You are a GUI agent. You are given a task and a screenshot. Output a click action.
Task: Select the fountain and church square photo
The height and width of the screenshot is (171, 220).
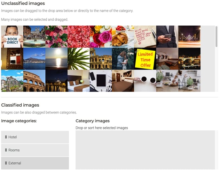click(x=34, y=37)
